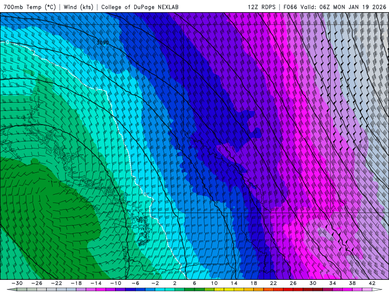Click the '10' colorbar value
Screen dimensions: 389x292
(x=214, y=283)
